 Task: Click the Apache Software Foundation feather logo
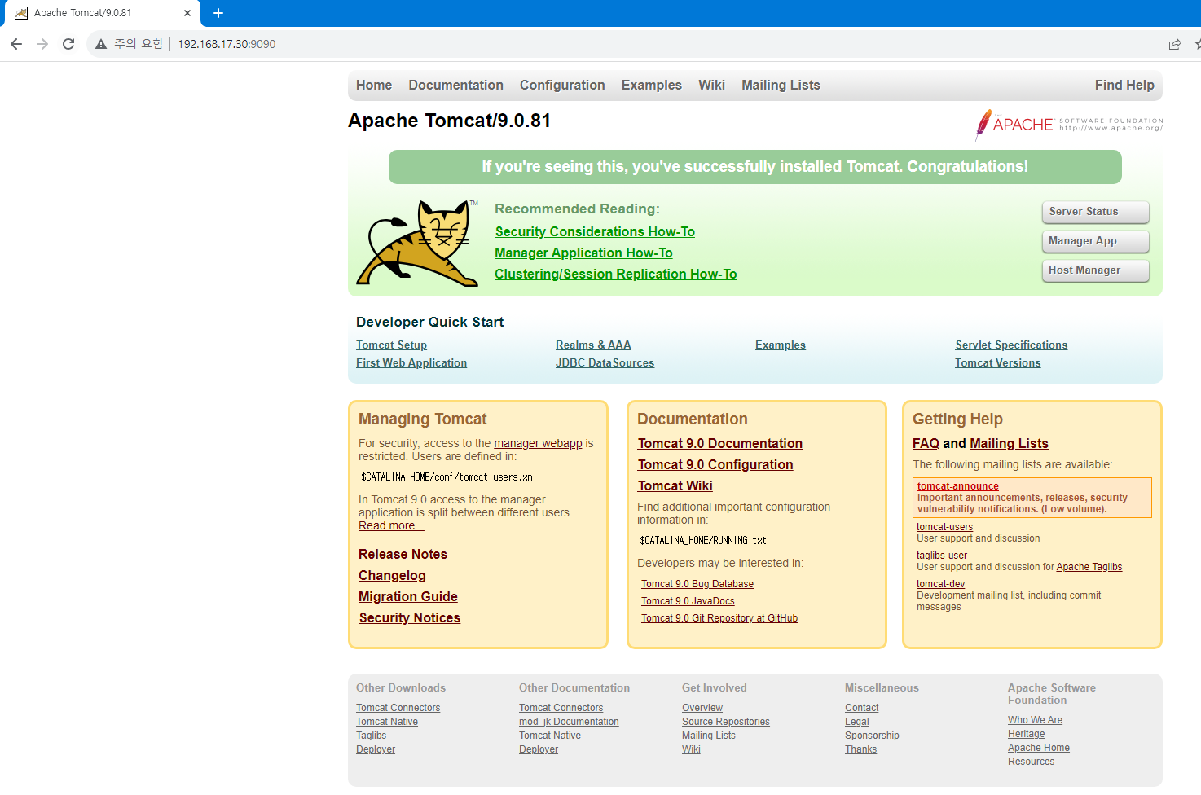tap(1069, 125)
